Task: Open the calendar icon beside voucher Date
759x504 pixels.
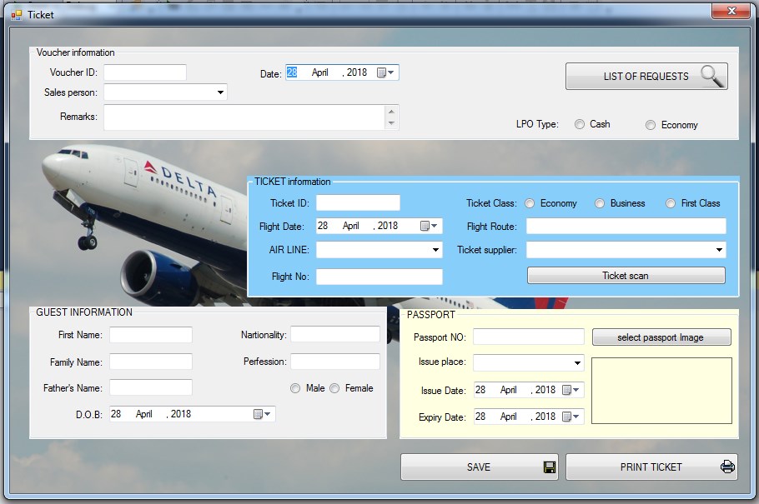Action: [x=379, y=72]
